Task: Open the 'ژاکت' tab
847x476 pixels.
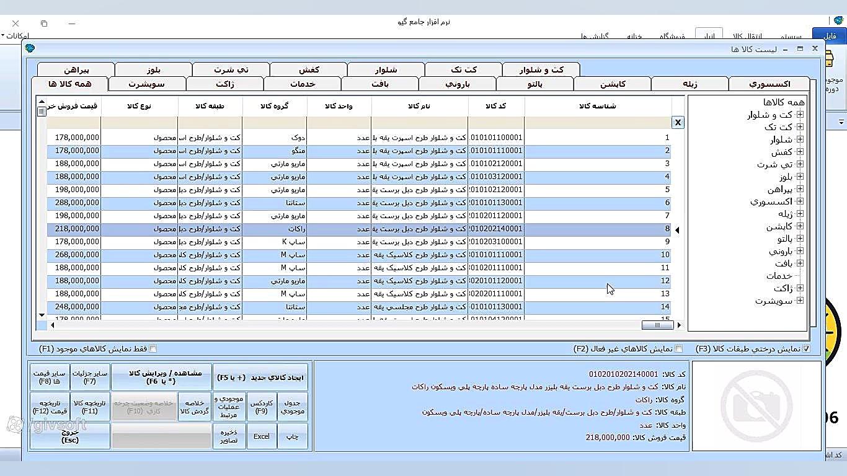Action: pyautogui.click(x=224, y=84)
